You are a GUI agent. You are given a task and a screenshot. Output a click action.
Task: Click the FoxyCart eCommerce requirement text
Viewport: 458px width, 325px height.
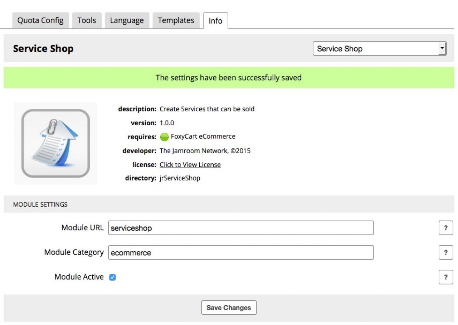[203, 136]
